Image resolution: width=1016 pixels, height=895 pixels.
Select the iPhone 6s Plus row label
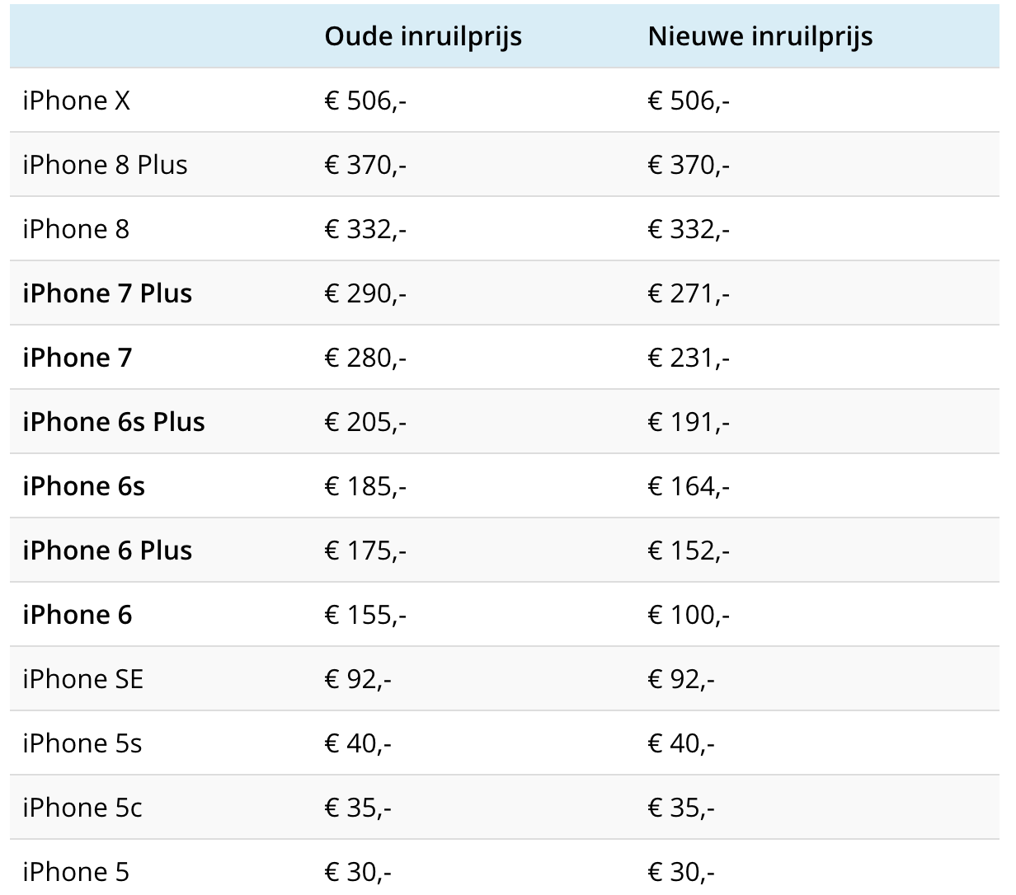(113, 422)
